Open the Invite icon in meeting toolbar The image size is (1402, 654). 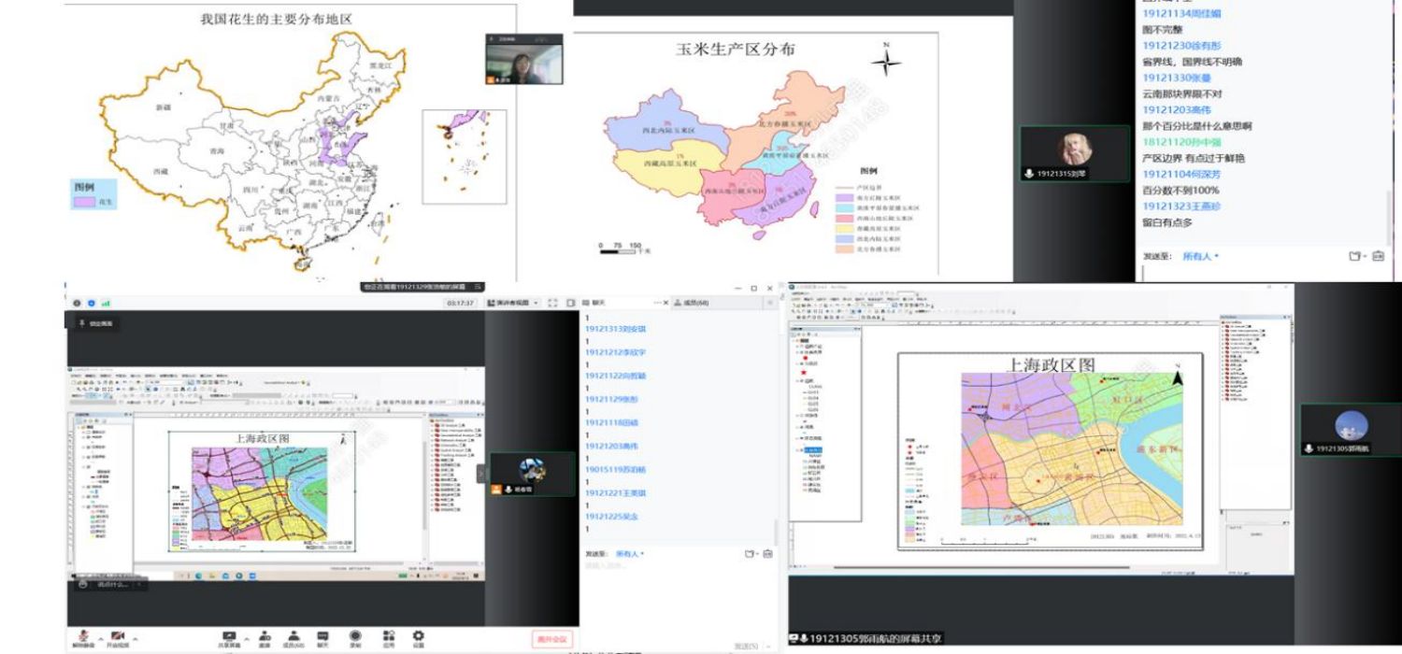(265, 635)
